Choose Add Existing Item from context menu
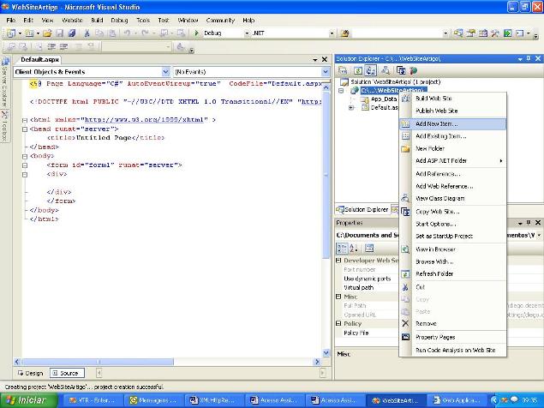The height and width of the screenshot is (408, 544). point(452,136)
